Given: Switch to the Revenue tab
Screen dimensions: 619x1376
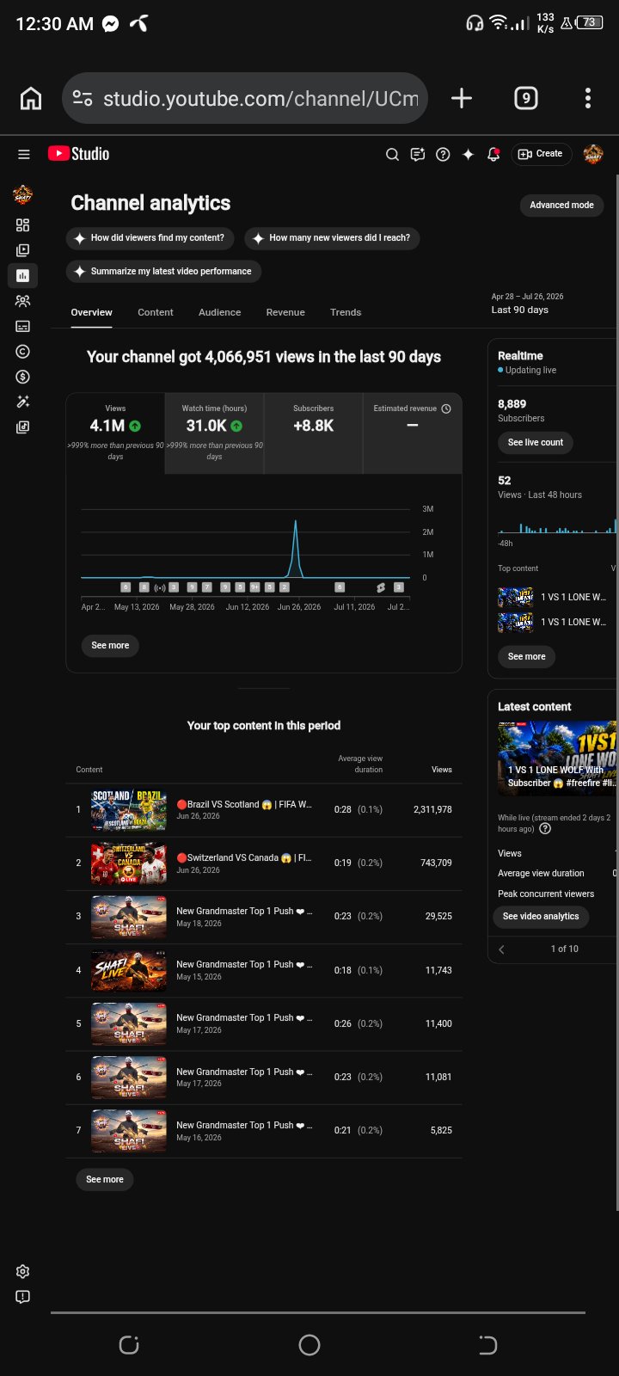Looking at the screenshot, I should 285,312.
